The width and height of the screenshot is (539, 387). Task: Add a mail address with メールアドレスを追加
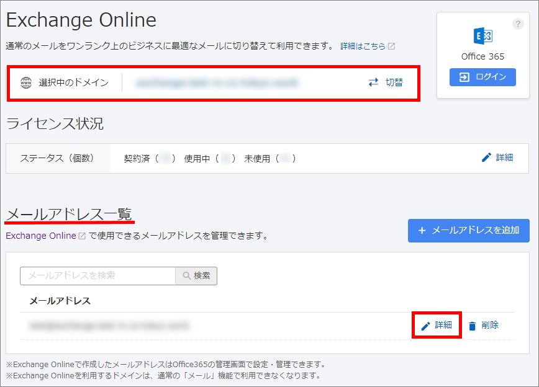(x=469, y=231)
